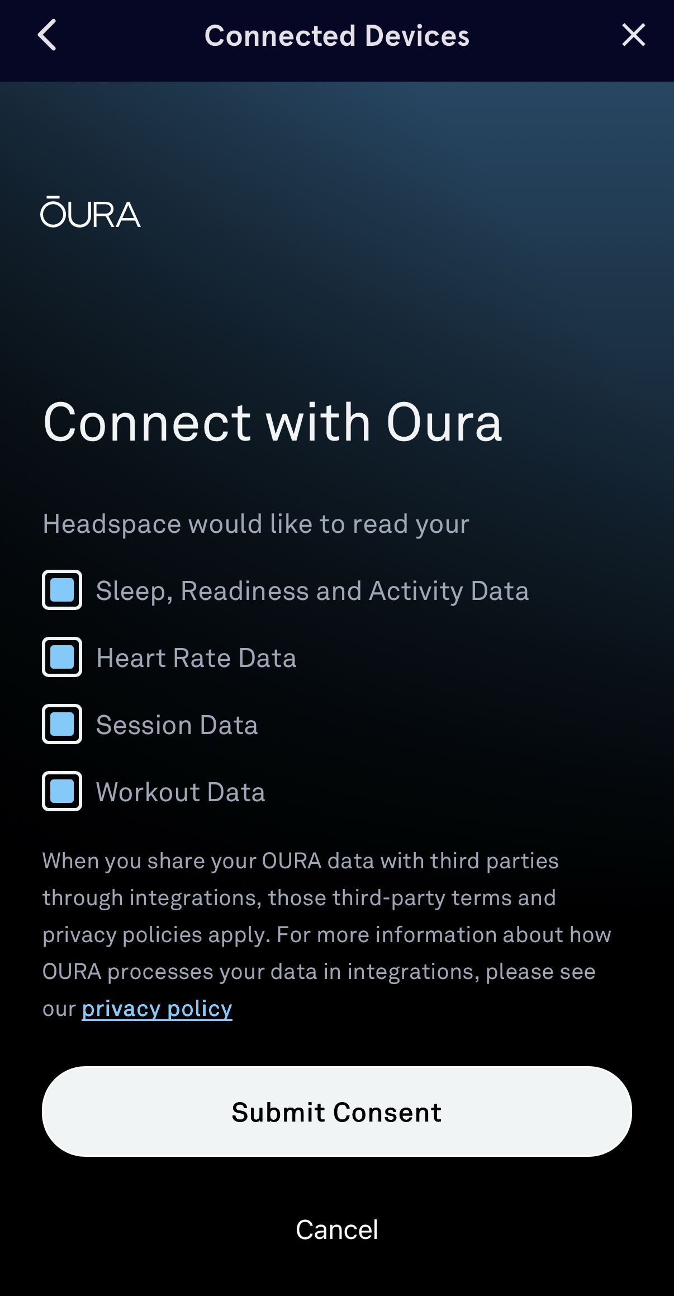Viewport: 674px width, 1296px height.
Task: Cancel the Oura connection
Action: pyautogui.click(x=337, y=1229)
